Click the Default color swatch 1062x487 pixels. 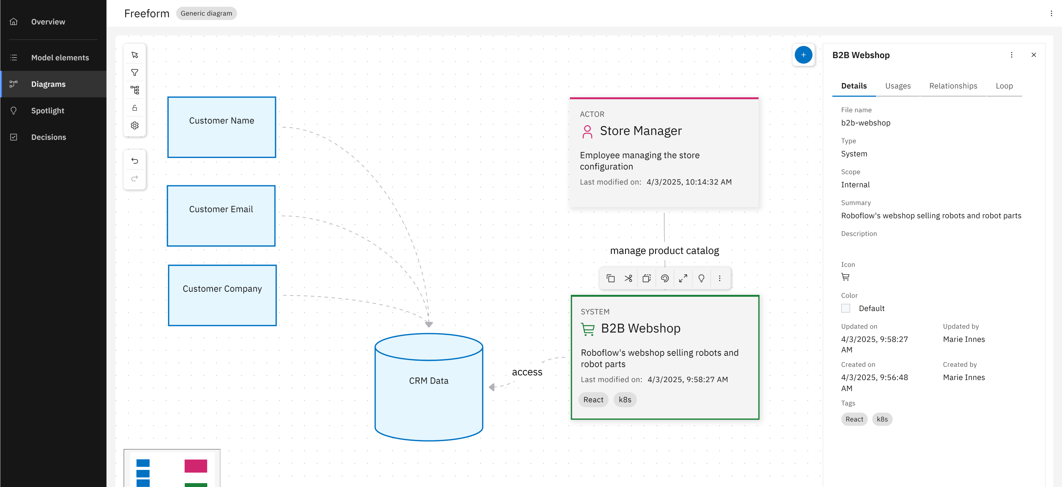click(846, 308)
